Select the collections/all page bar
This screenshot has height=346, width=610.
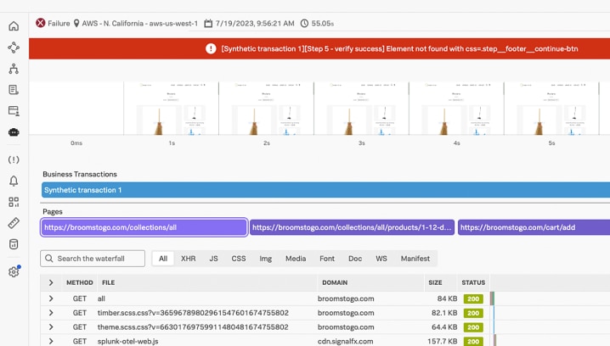click(x=144, y=227)
